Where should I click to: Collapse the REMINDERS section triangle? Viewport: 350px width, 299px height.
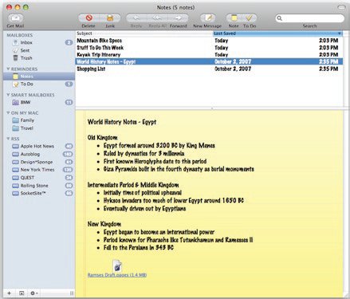click(x=8, y=69)
